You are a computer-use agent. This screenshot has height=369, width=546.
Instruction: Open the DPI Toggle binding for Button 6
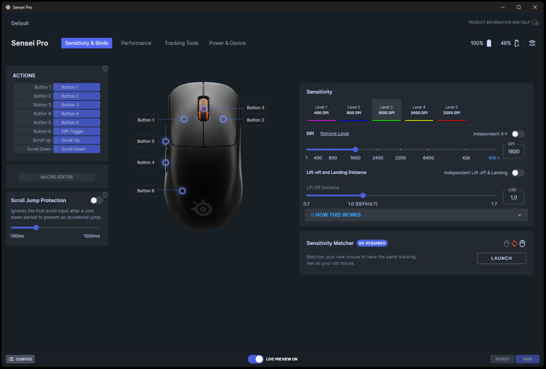click(x=77, y=131)
